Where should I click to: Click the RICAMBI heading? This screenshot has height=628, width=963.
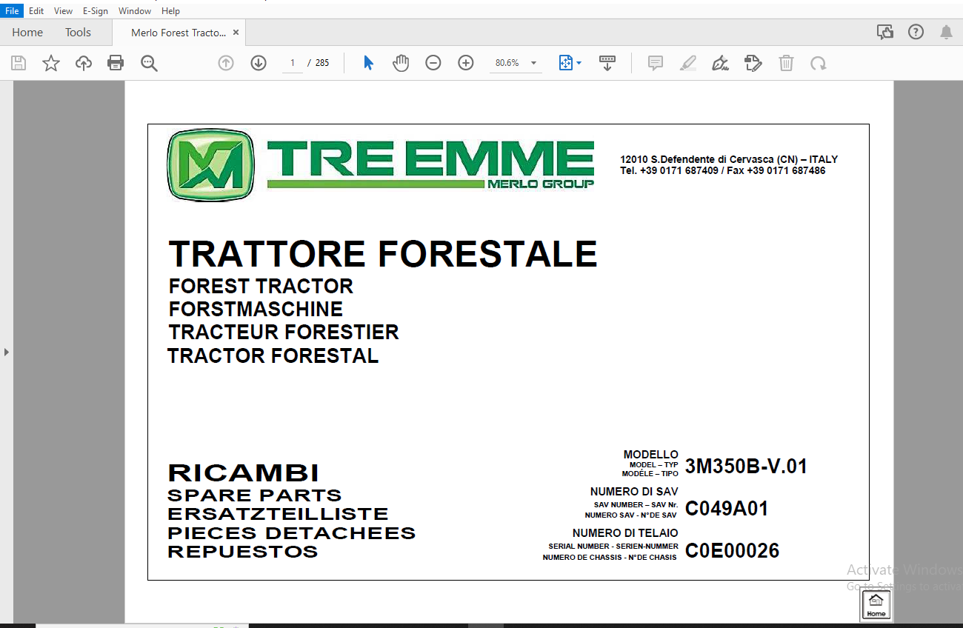[244, 472]
